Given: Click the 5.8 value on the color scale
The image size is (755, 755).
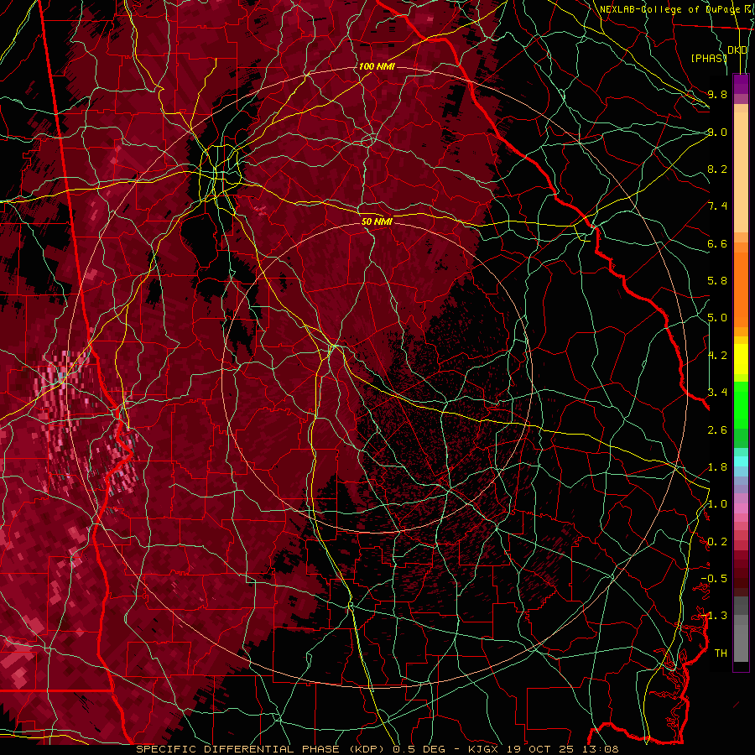Looking at the screenshot, I should [717, 281].
